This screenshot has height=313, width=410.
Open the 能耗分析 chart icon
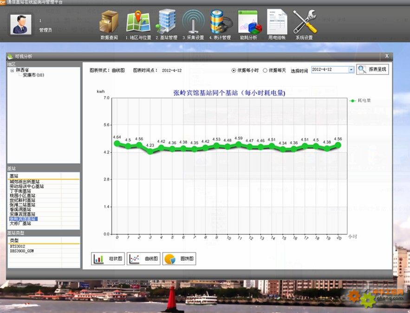[x=248, y=22]
